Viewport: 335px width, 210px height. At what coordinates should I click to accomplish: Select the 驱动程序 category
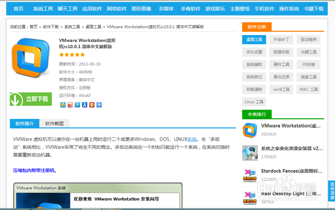309,40
